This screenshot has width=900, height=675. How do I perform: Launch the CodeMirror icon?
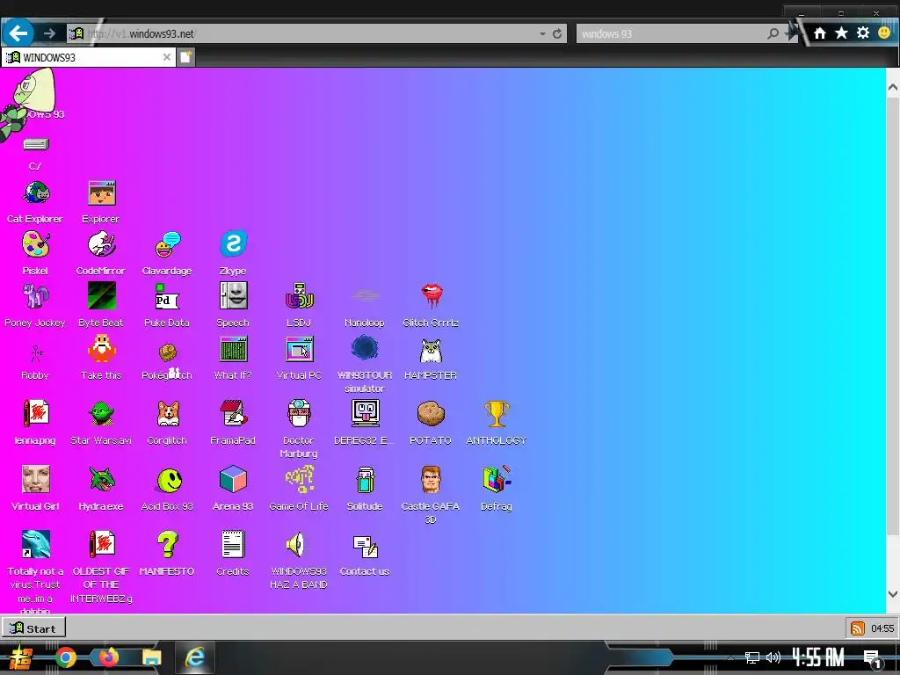pyautogui.click(x=102, y=245)
